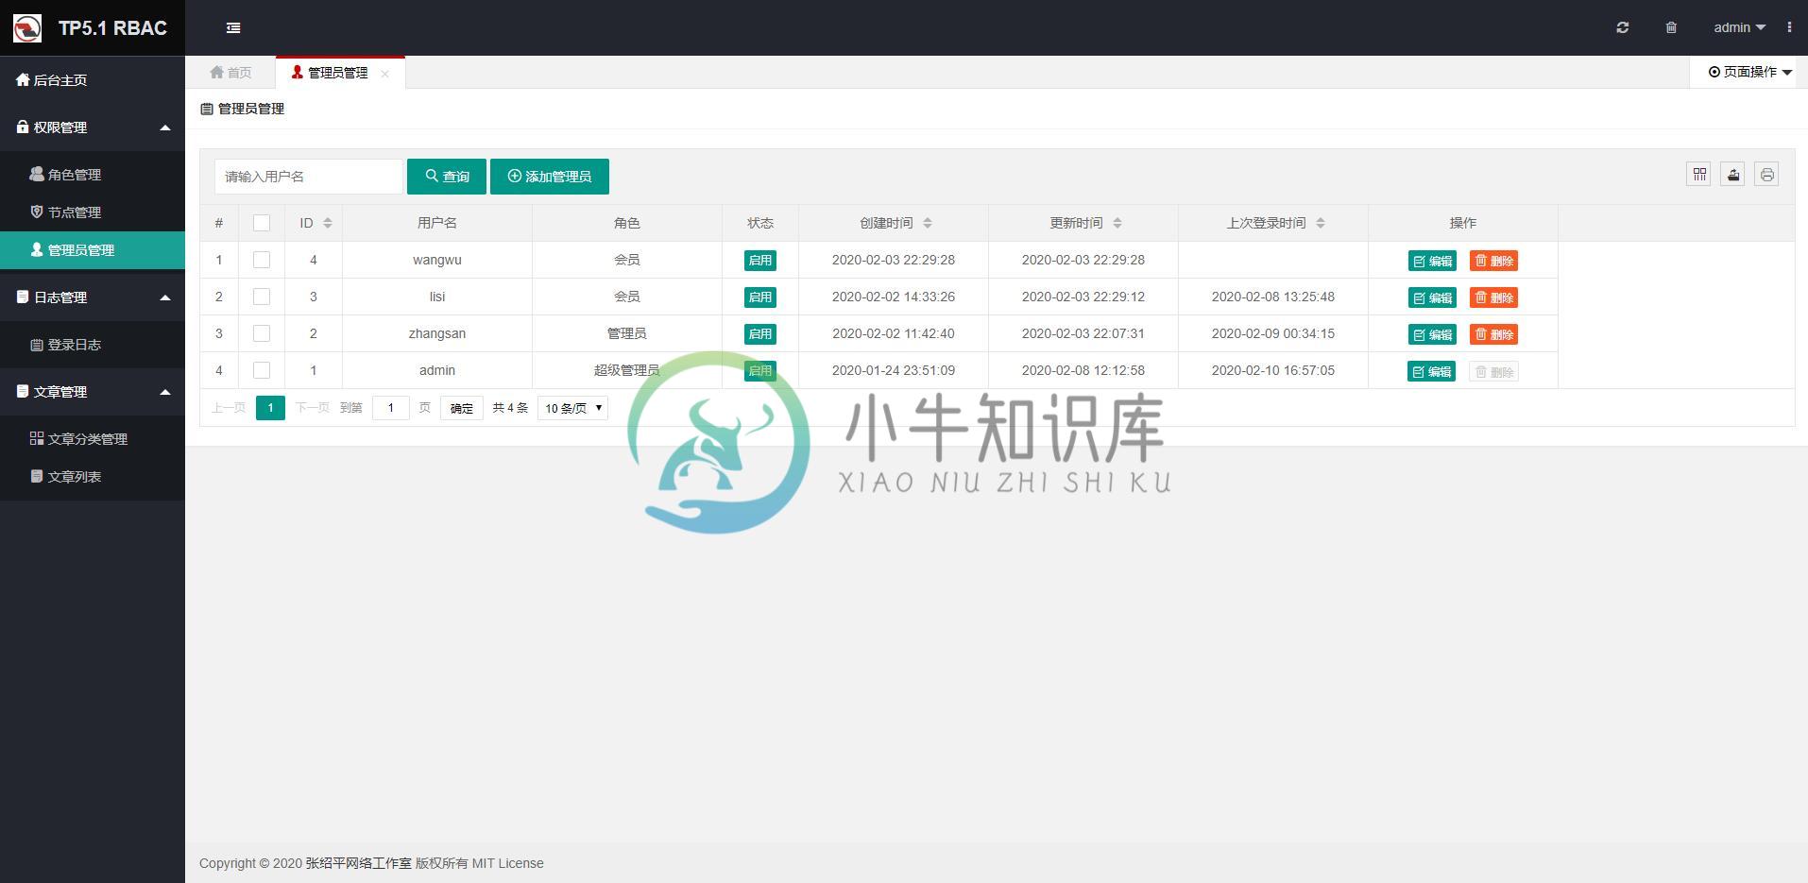
Task: Open the admin user dropdown
Action: 1739,28
